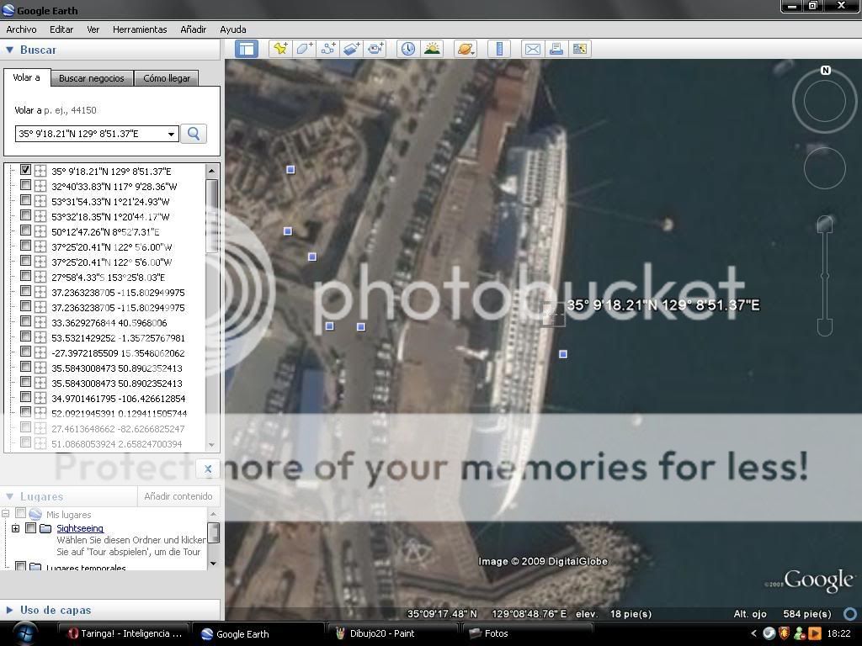This screenshot has height=646, width=862.
Task: Click the placemark icon beside 50°12'47.26"N result
Action: coord(40,231)
